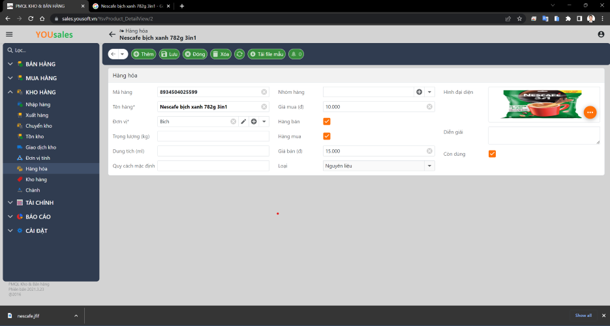Click the Diễn giải text area
610x326 pixels.
pyautogui.click(x=544, y=136)
